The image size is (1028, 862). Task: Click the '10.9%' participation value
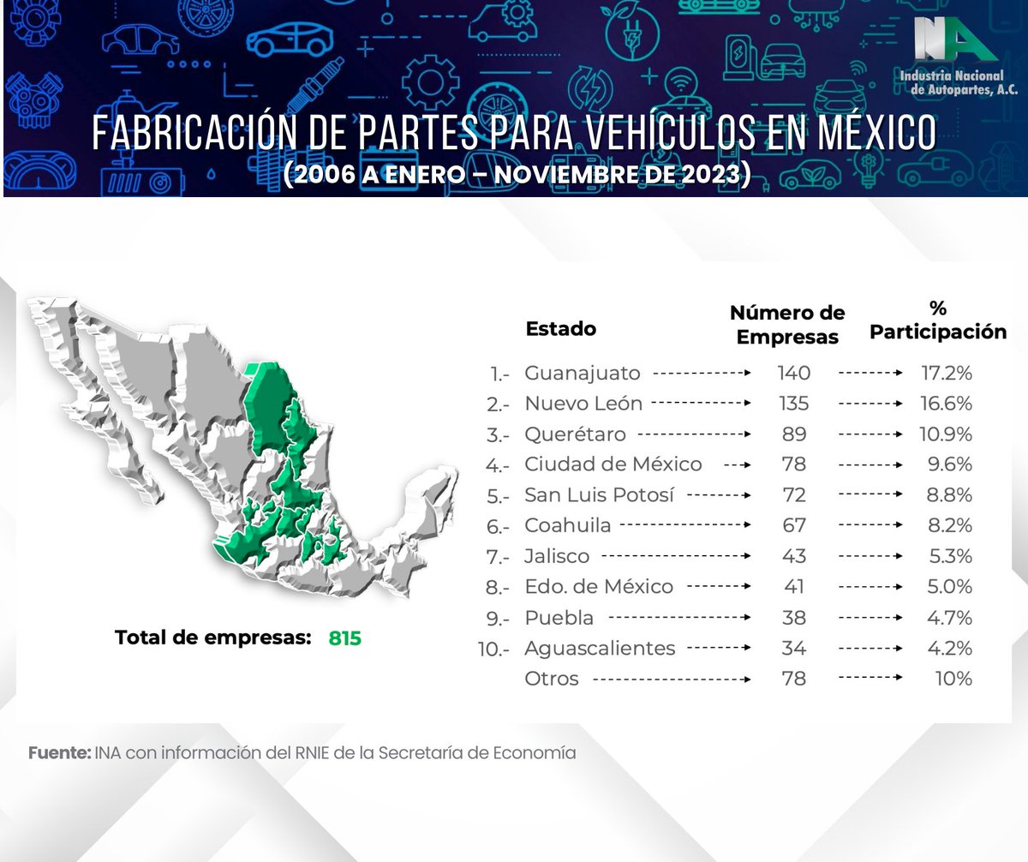947,434
